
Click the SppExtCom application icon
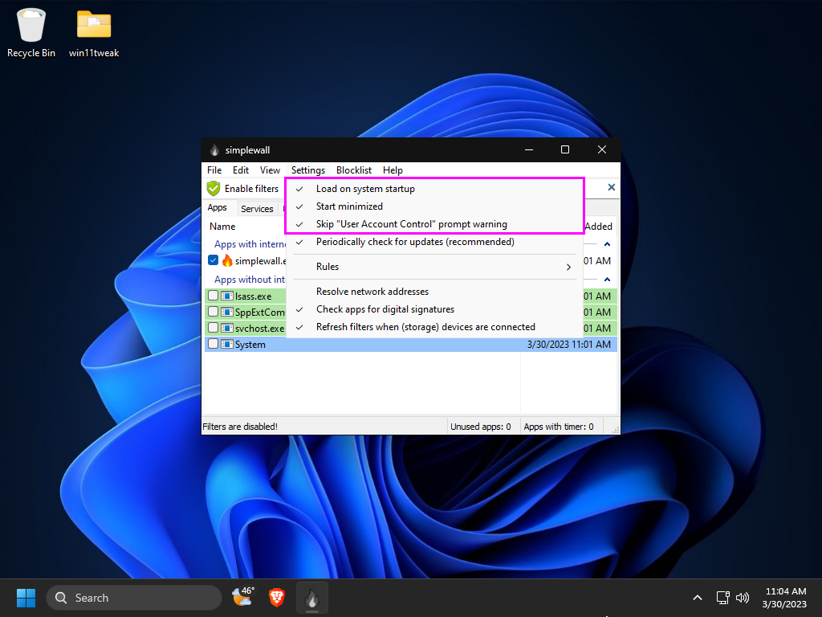[x=227, y=313]
